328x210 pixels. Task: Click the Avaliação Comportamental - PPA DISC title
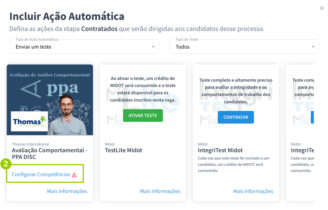[49, 153]
